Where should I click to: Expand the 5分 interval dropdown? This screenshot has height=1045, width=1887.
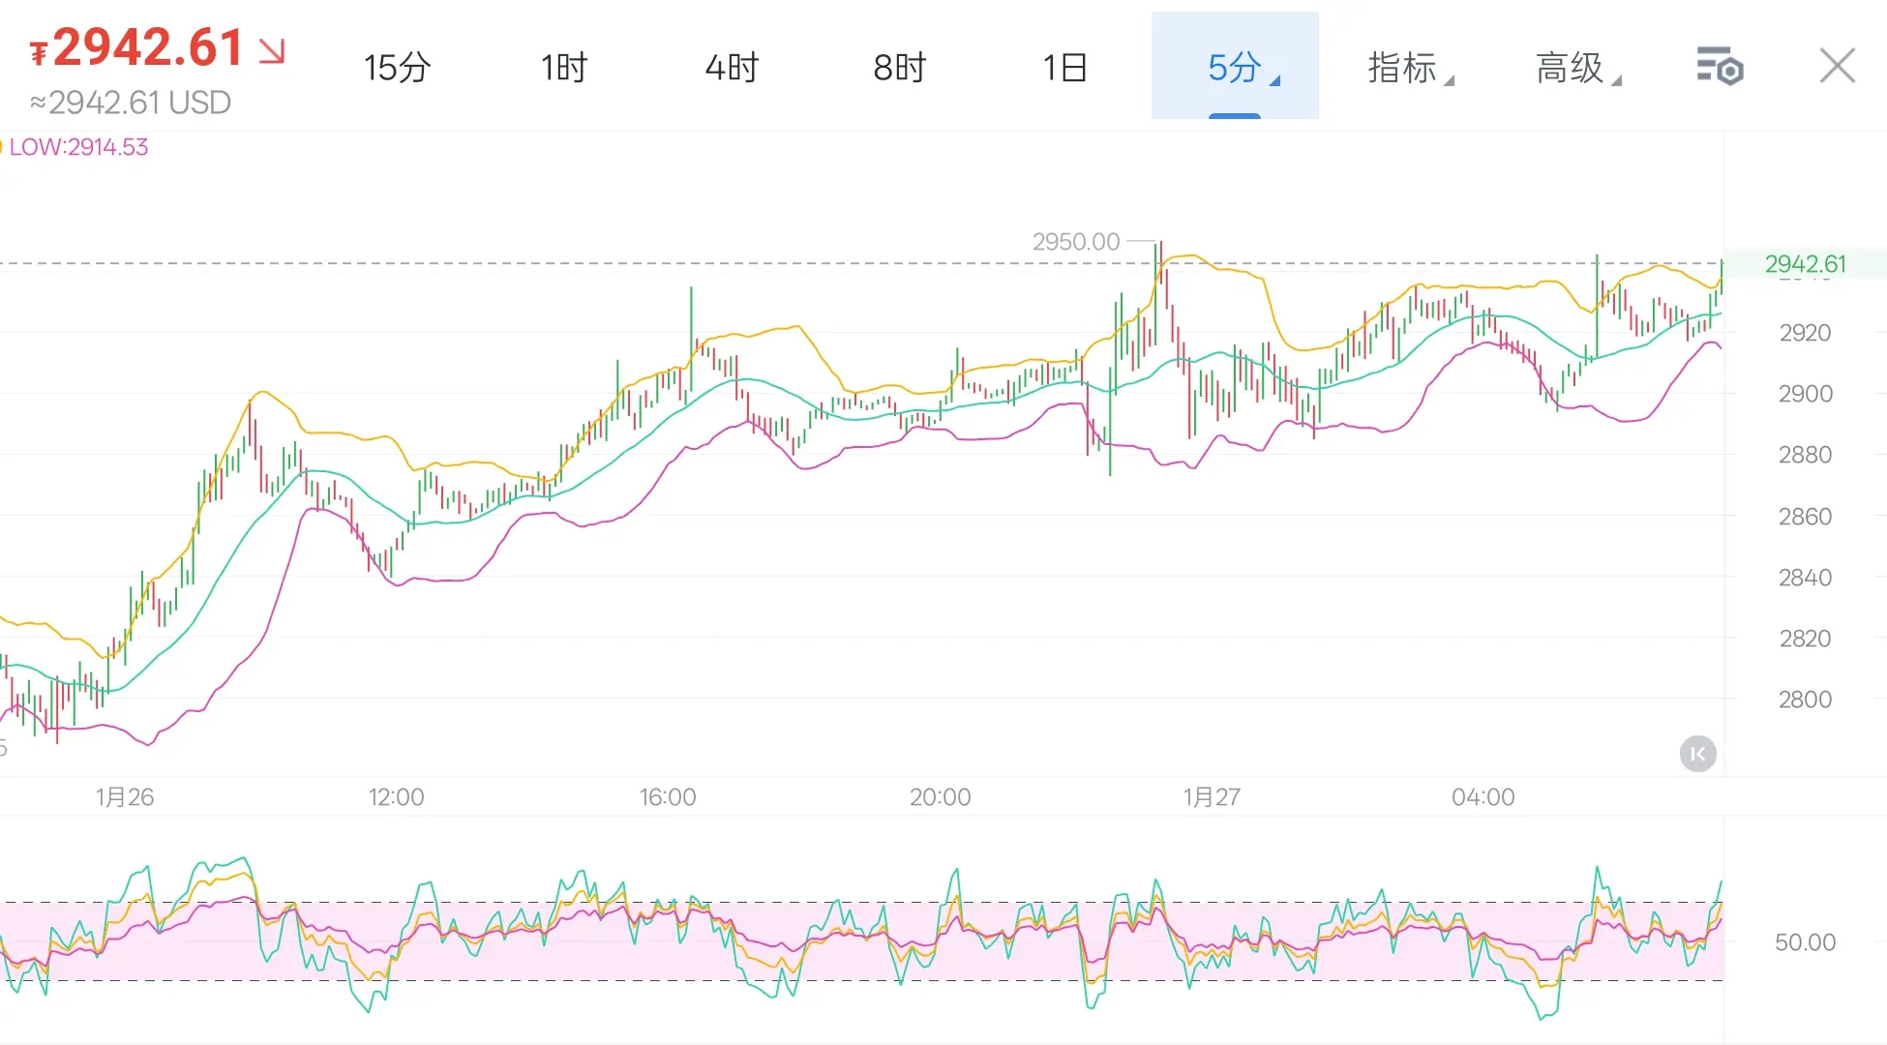(x=1235, y=67)
